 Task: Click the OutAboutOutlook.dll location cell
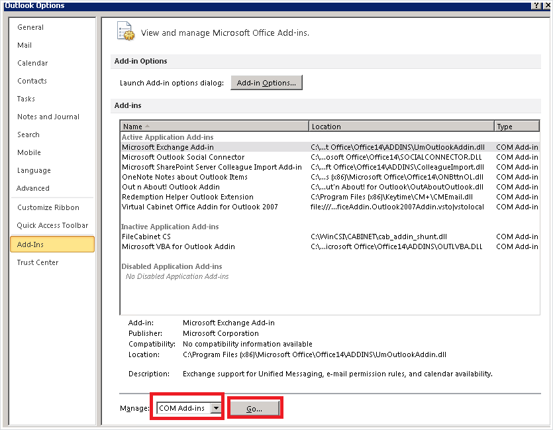click(x=397, y=187)
